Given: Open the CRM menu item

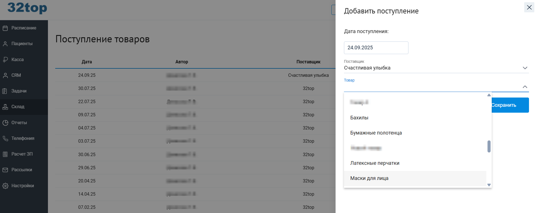Looking at the screenshot, I should [16, 75].
